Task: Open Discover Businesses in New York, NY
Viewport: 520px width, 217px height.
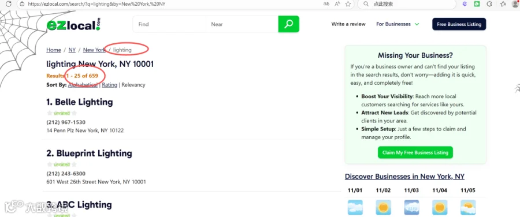Action: click(404, 176)
